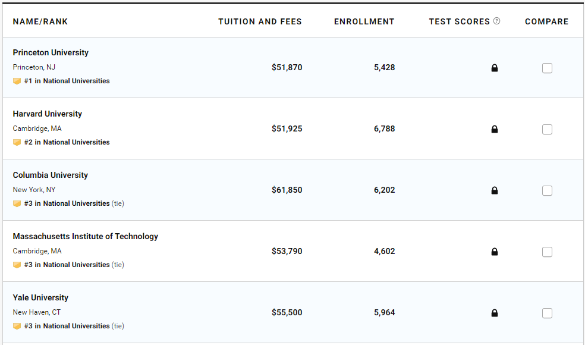Click the lock icon for Princeton test scores

click(495, 68)
